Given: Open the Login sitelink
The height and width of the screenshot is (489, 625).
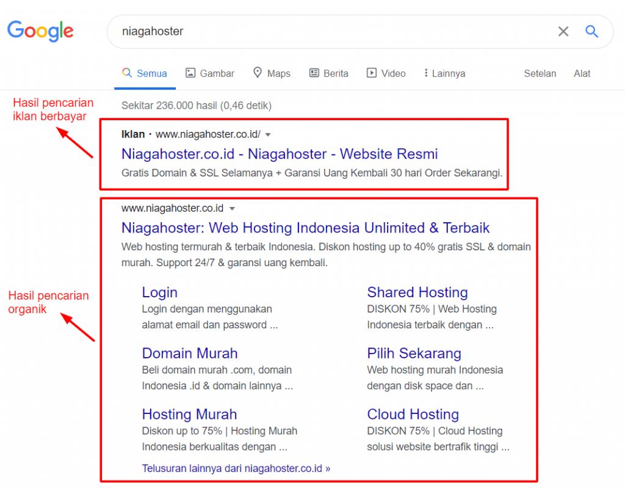Looking at the screenshot, I should [159, 292].
